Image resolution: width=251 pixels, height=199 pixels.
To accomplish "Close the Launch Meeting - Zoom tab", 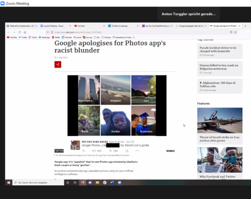I will pyautogui.click(x=70, y=26).
